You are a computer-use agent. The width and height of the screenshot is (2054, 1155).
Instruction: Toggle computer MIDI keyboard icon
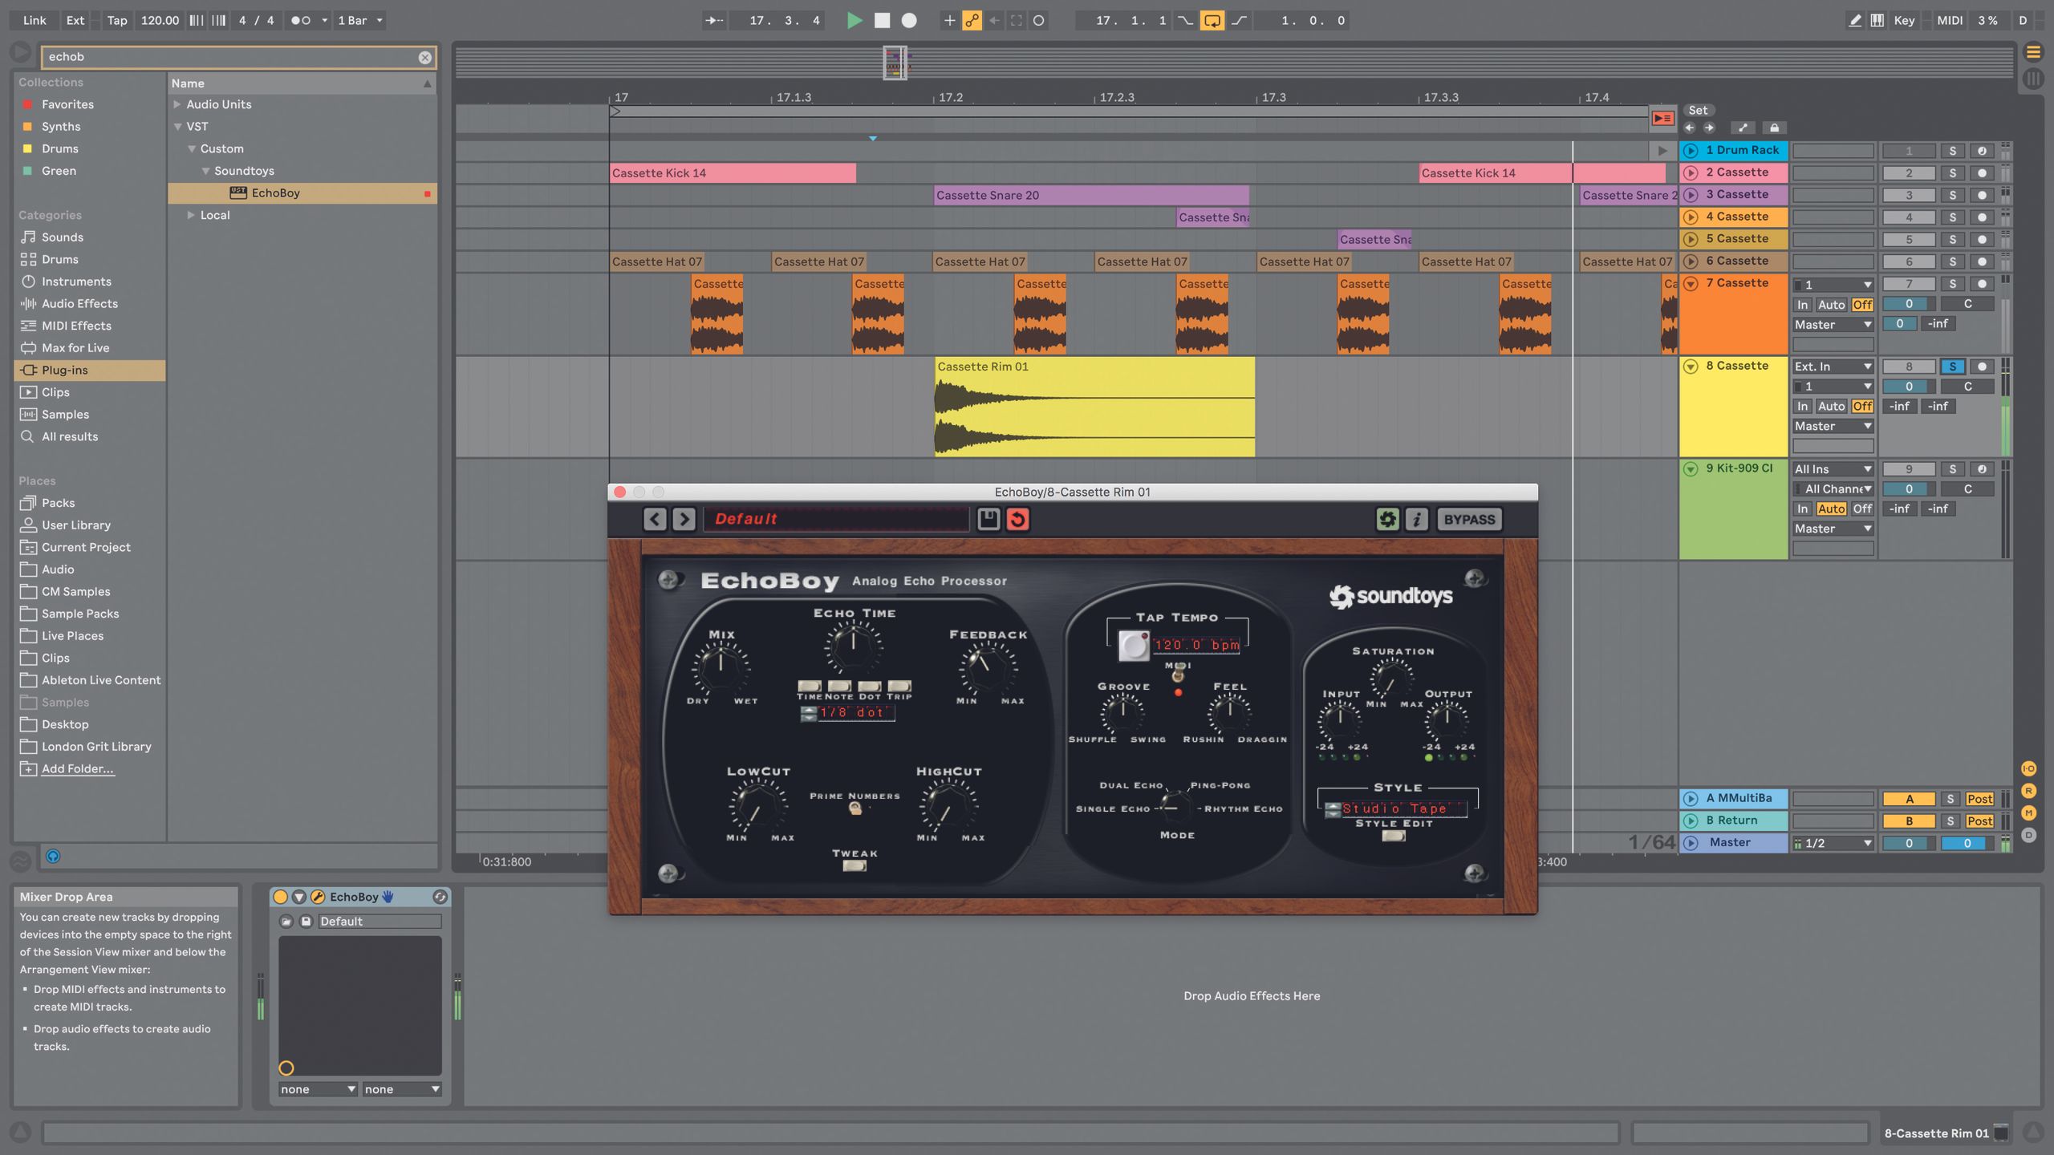tap(1877, 20)
